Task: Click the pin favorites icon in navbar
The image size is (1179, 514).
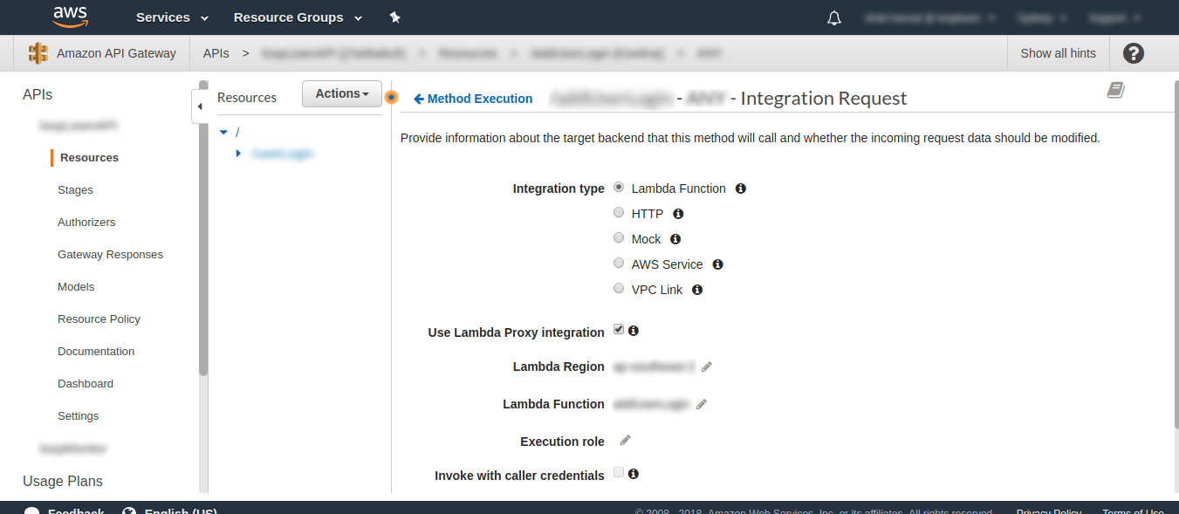Action: pos(394,17)
